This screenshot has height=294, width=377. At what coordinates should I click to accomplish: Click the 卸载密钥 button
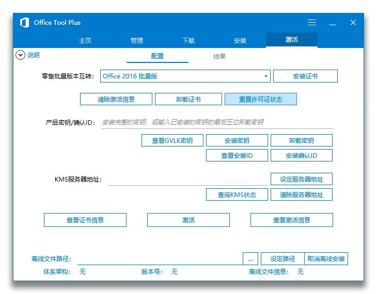point(302,140)
